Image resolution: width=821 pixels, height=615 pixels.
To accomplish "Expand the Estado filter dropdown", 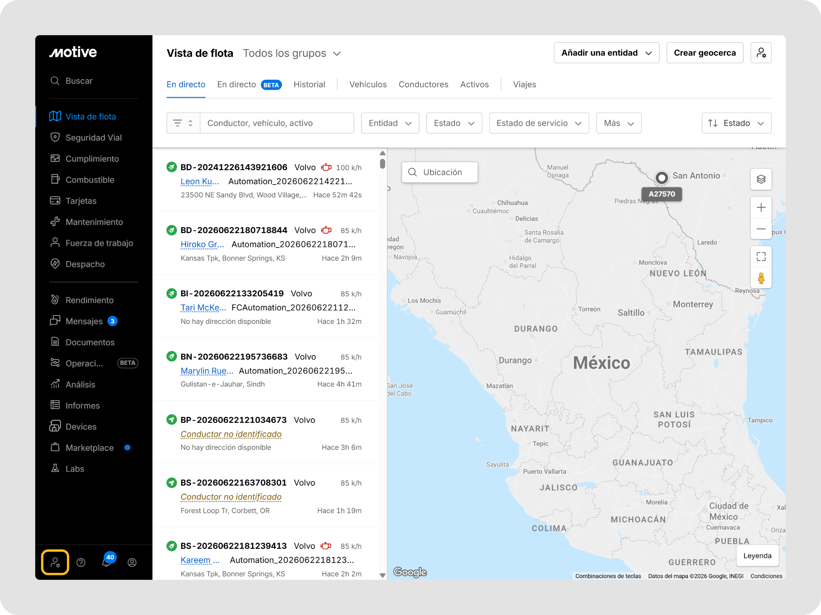I will 454,123.
